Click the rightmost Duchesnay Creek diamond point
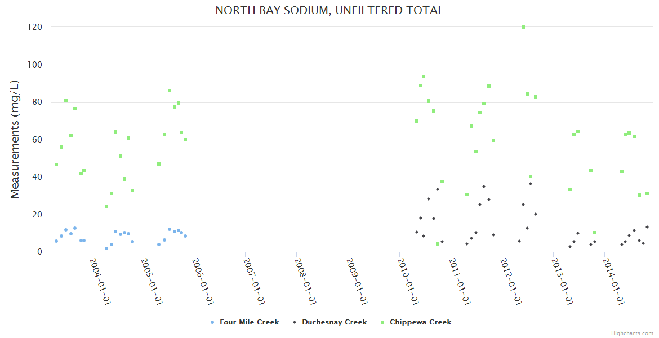 point(647,227)
